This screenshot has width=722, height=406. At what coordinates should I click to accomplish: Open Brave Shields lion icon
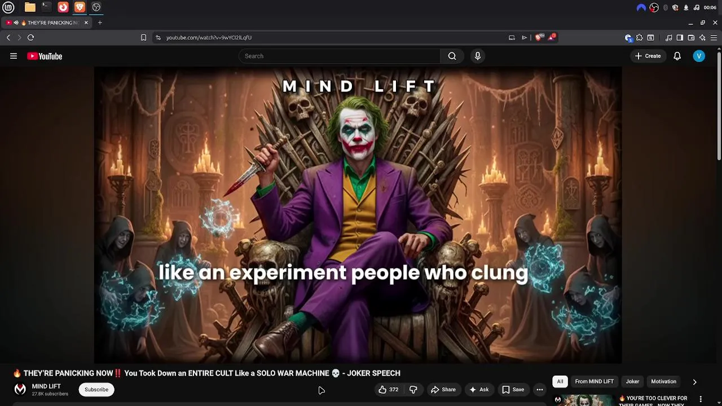click(x=538, y=37)
